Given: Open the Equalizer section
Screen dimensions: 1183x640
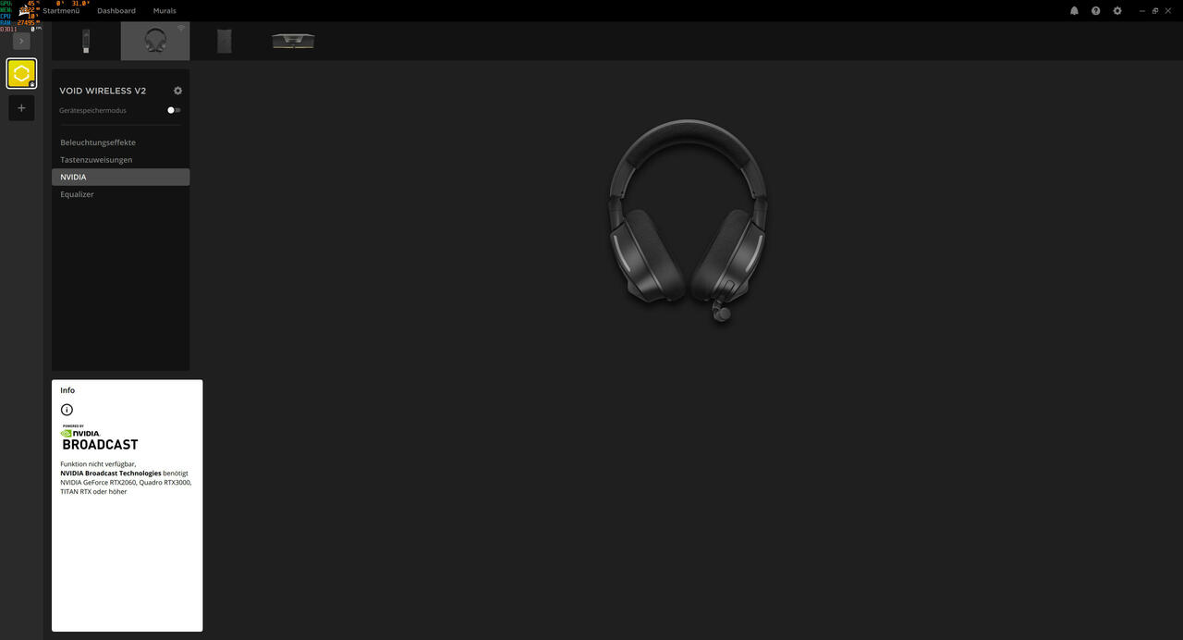Looking at the screenshot, I should tap(77, 194).
